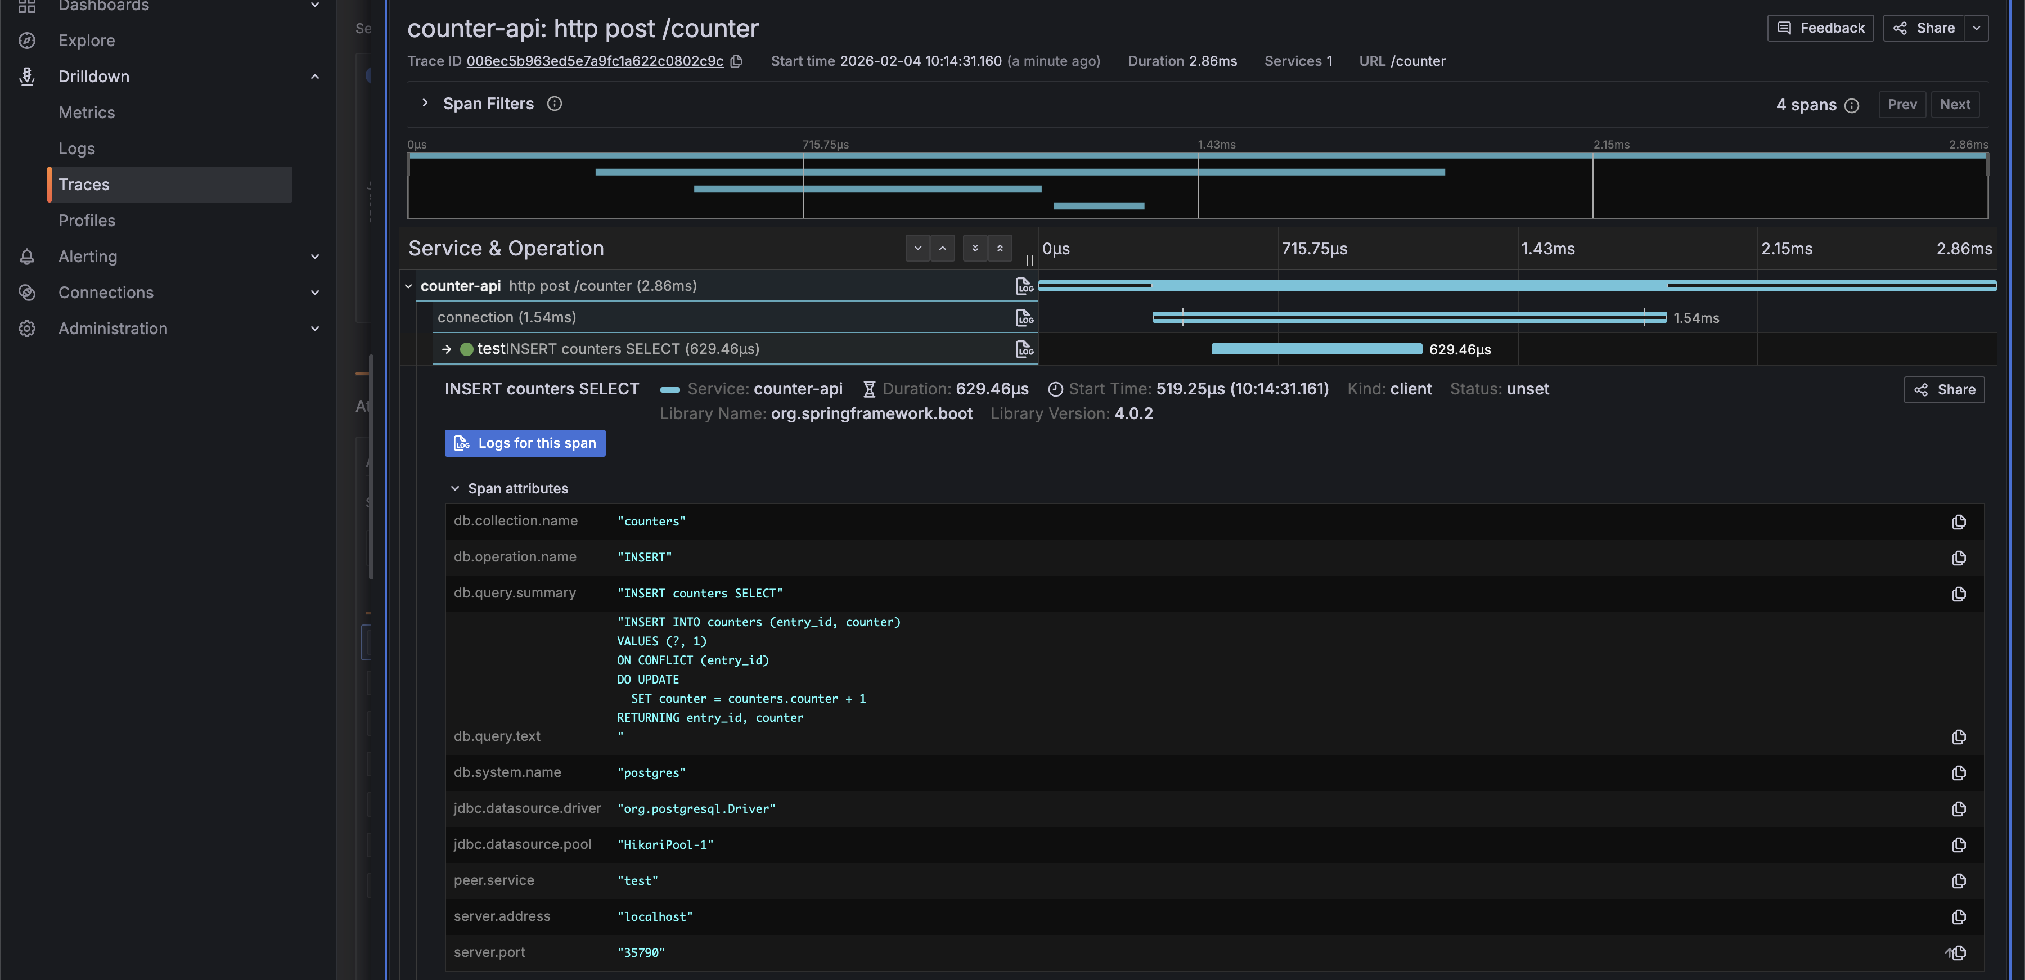Click the INSERT counters SELECT span bar

tap(1316, 349)
